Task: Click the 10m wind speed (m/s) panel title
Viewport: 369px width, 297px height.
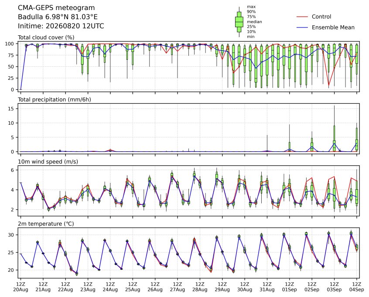Action: [48, 162]
